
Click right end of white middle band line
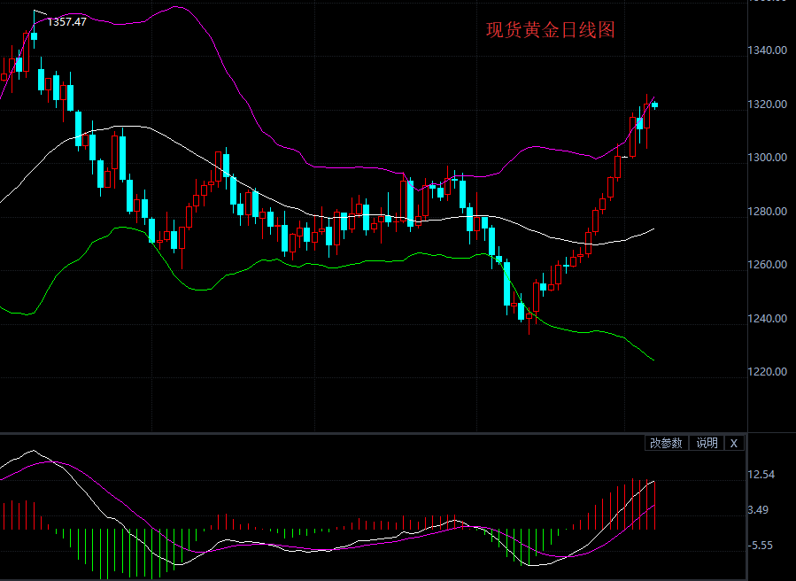(x=653, y=229)
